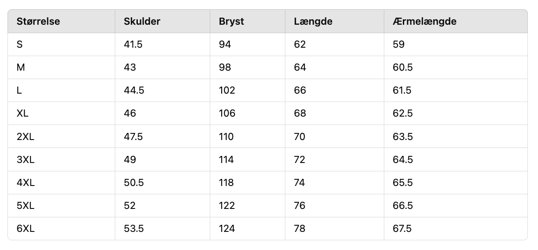538x250 pixels.
Task: Select chest value 98 for size M
Action: click(x=225, y=68)
